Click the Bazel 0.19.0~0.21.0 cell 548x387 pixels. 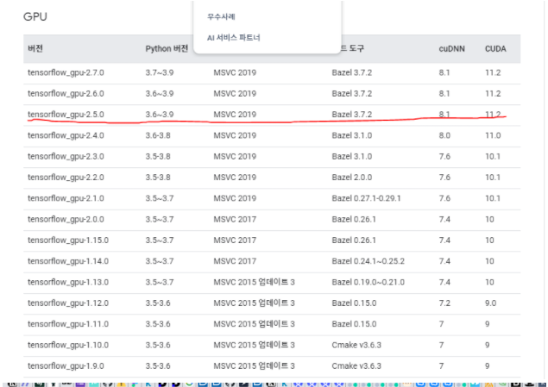pyautogui.click(x=368, y=283)
